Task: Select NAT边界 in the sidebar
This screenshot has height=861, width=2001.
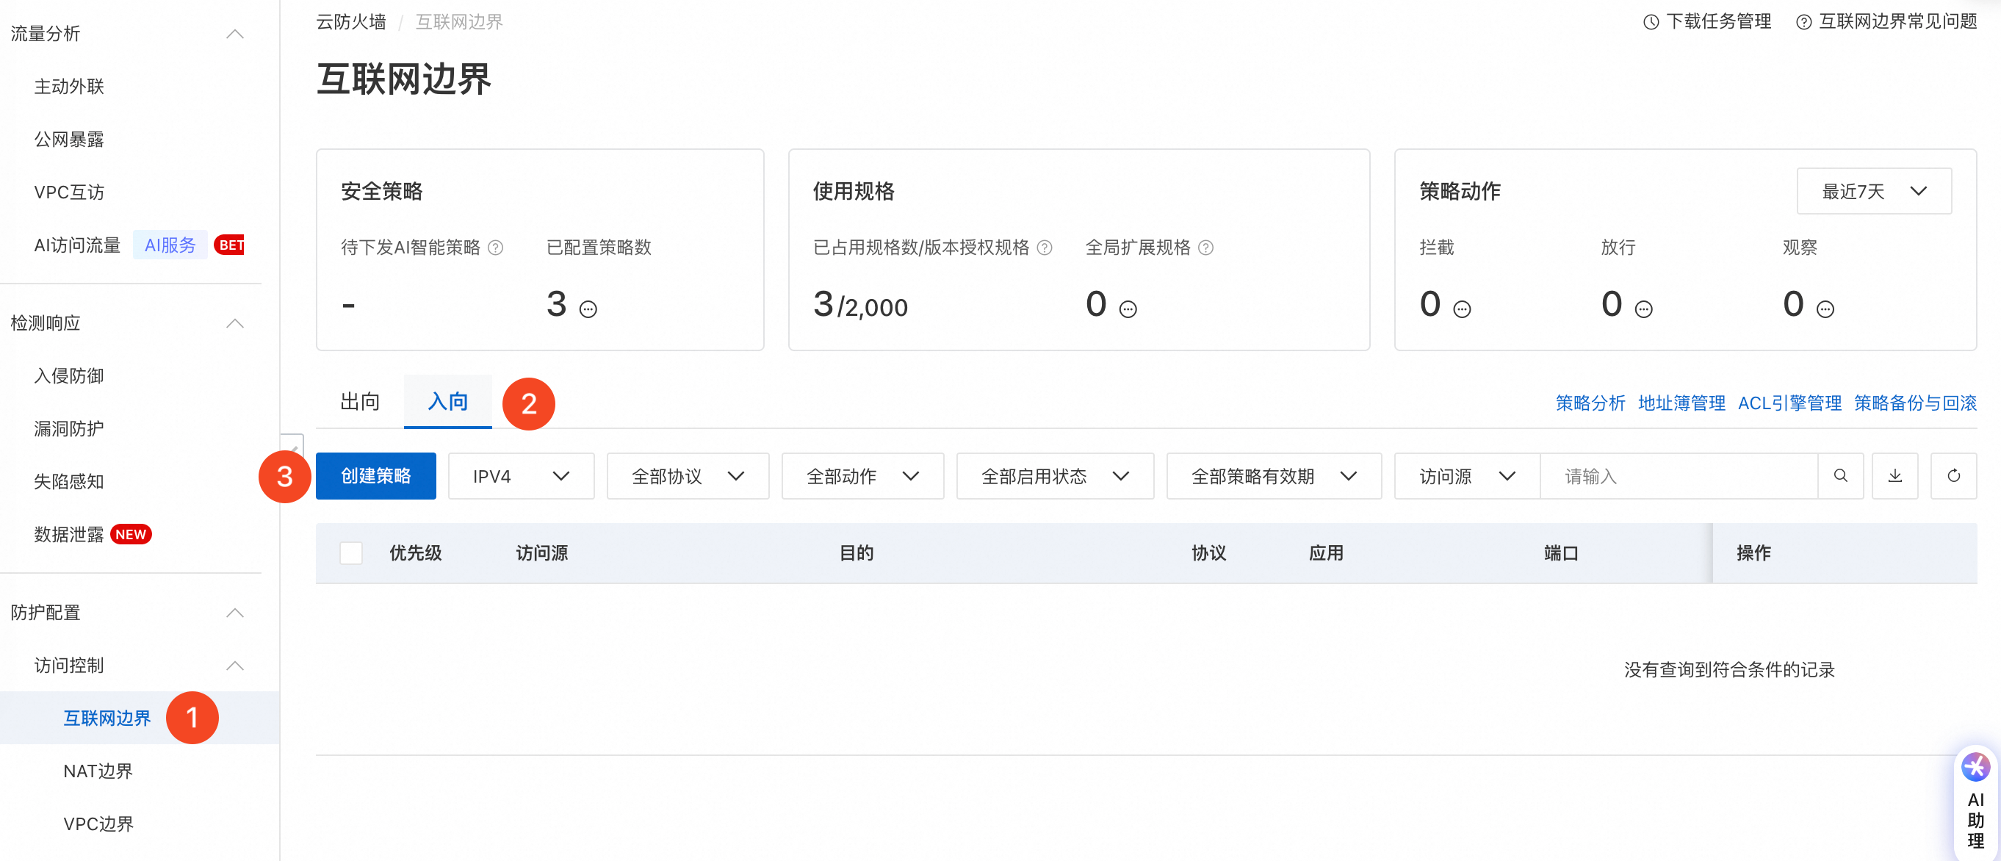Action: tap(98, 771)
